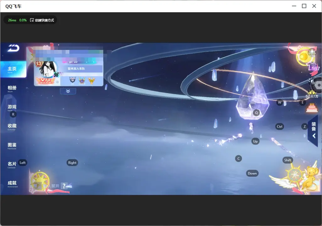Click the C key overlay
Image resolution: width=322 pixels, height=226 pixels.
(239, 159)
